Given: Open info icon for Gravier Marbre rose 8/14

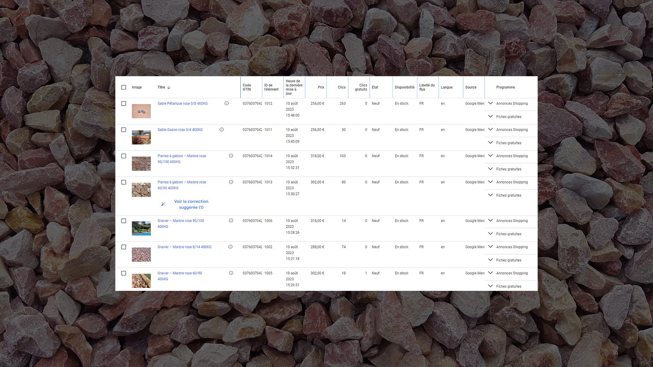Looking at the screenshot, I should click(230, 247).
